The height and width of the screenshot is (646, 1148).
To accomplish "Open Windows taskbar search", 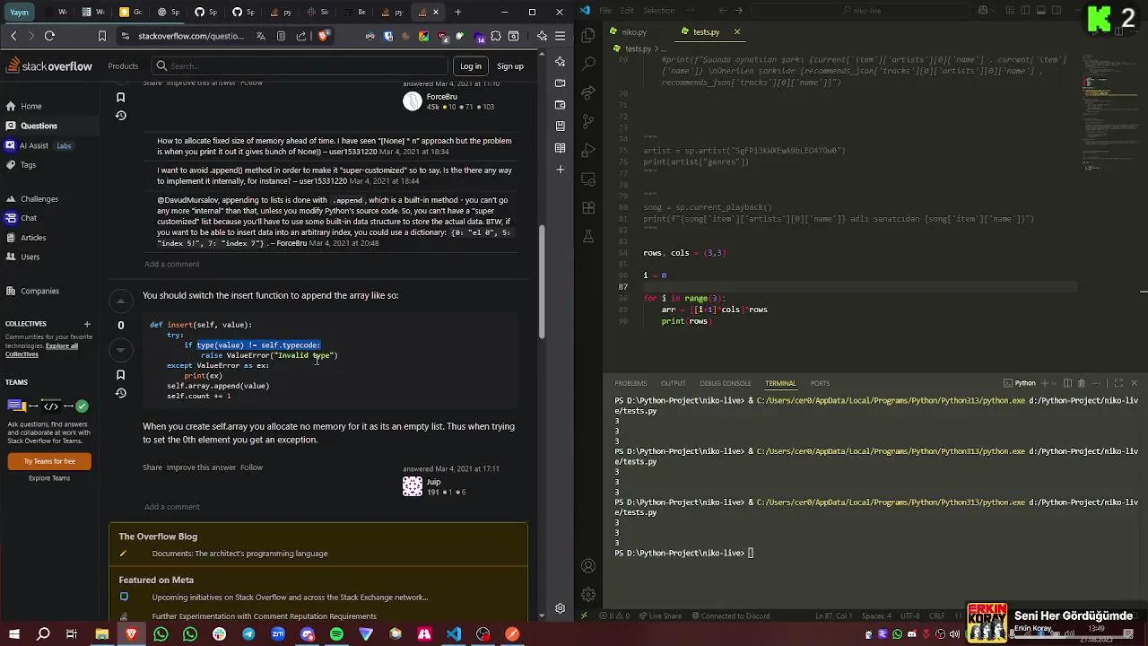I will [x=43, y=634].
